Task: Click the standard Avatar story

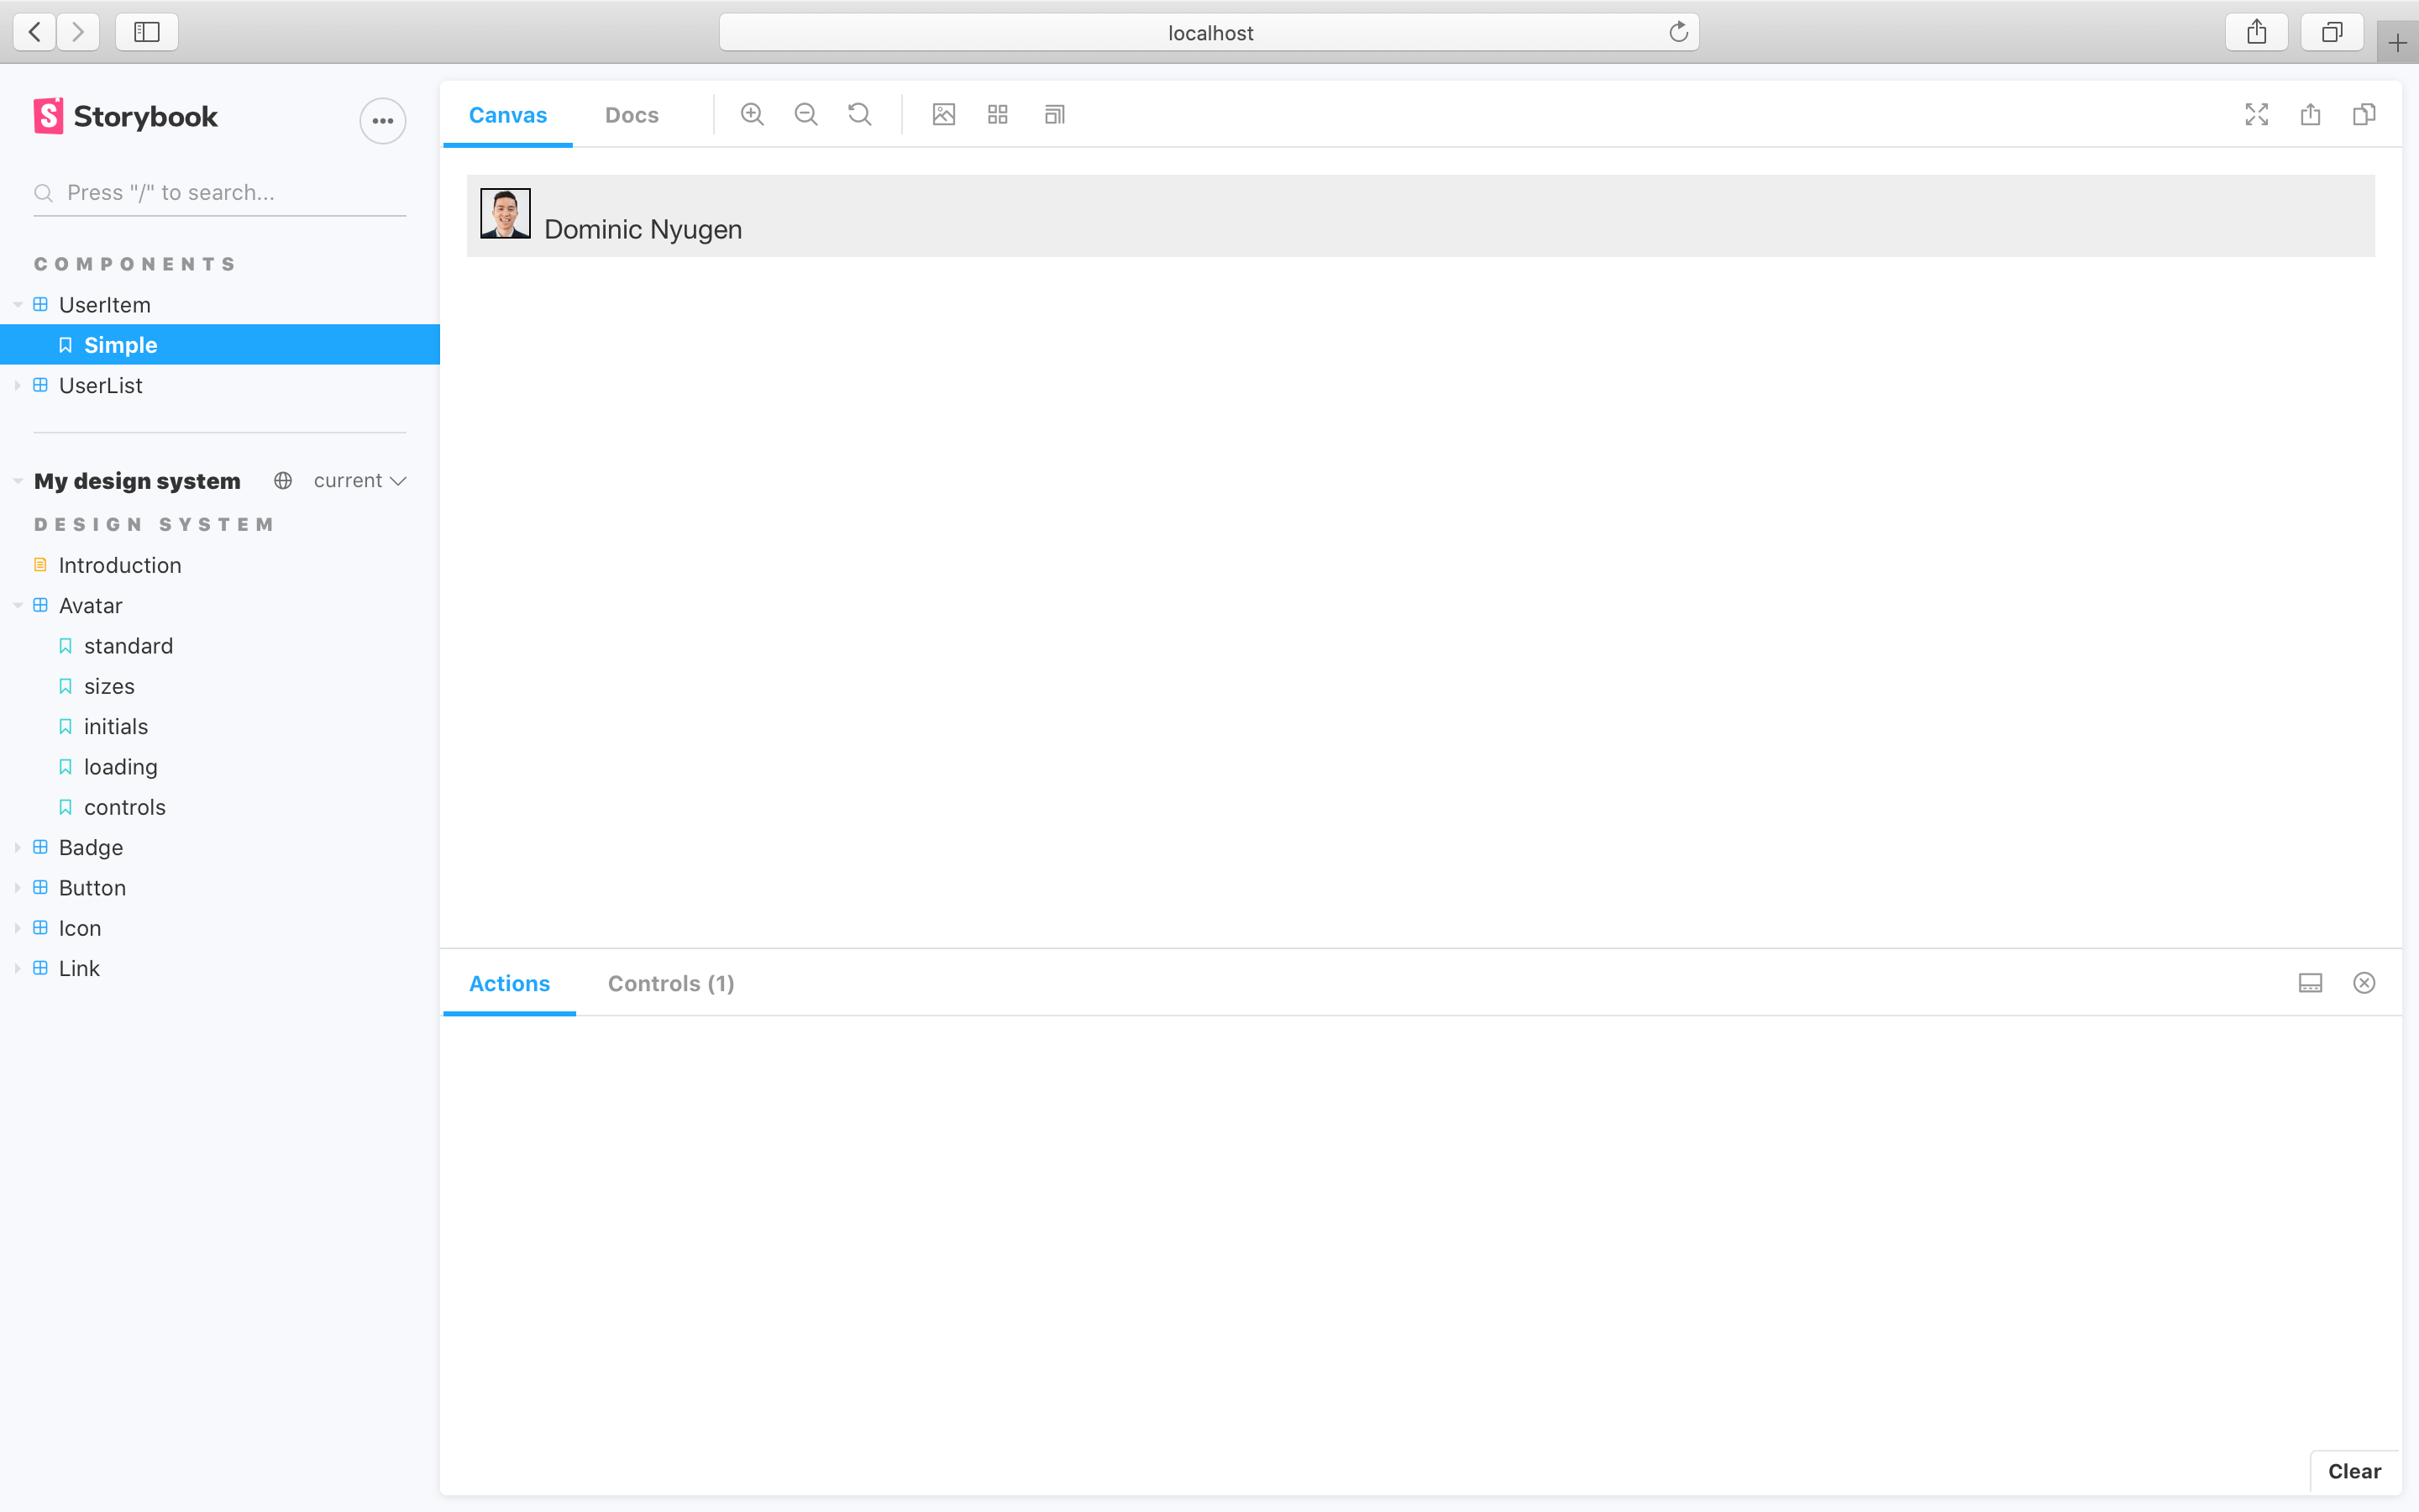Action: tap(127, 644)
